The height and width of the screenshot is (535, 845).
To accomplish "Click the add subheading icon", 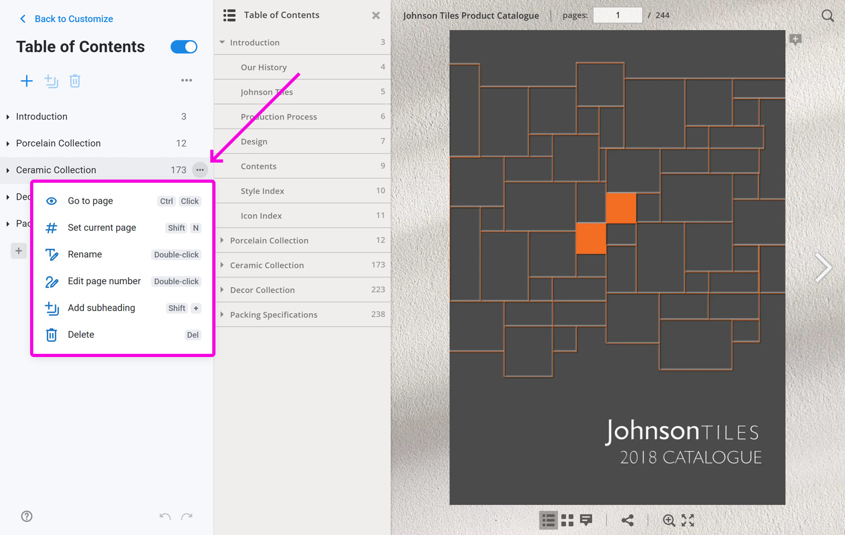I will click(x=51, y=81).
